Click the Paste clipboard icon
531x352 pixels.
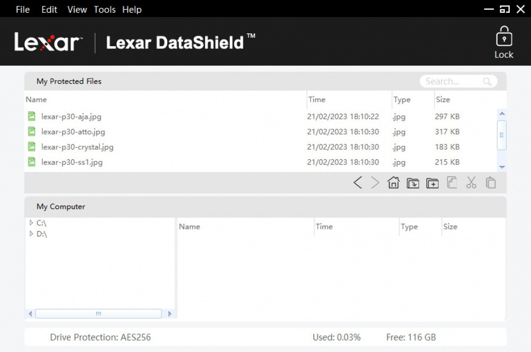coord(491,183)
